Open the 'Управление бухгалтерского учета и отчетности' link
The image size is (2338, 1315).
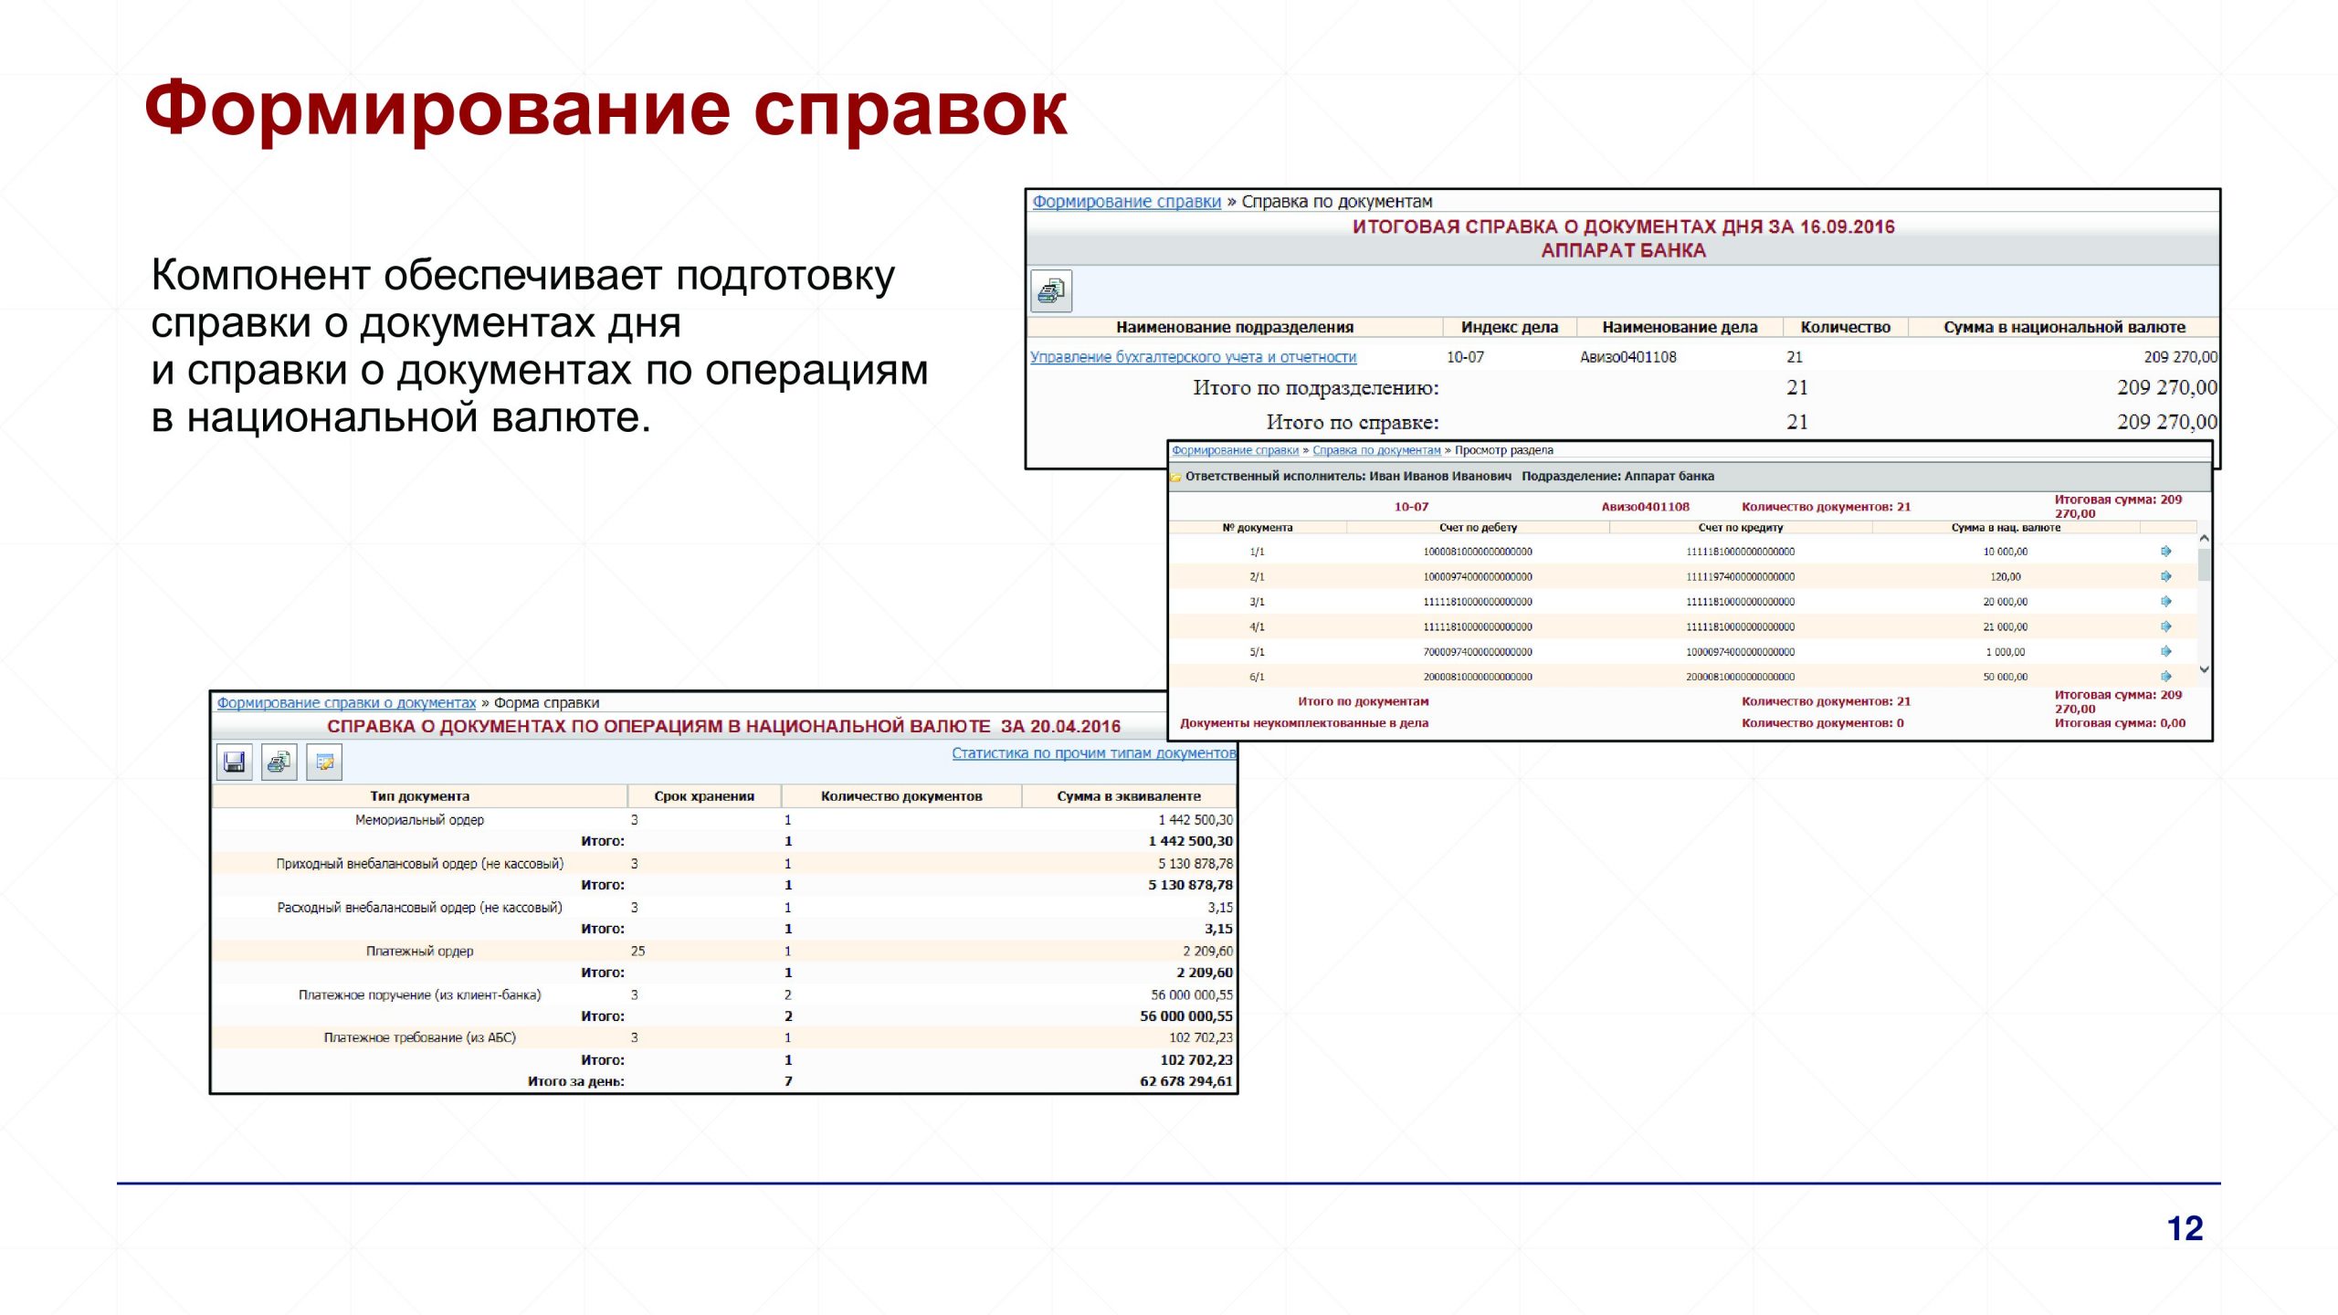pyautogui.click(x=1193, y=357)
